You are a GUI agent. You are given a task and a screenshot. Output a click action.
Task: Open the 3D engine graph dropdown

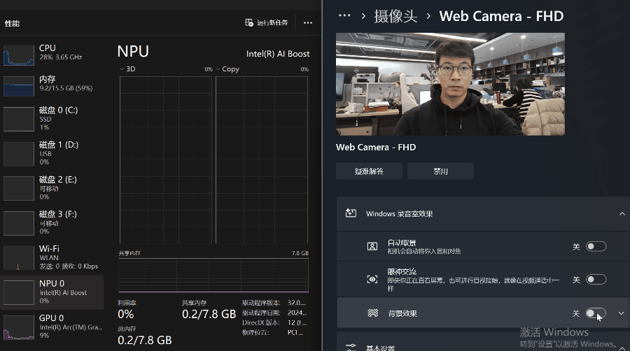coord(123,69)
